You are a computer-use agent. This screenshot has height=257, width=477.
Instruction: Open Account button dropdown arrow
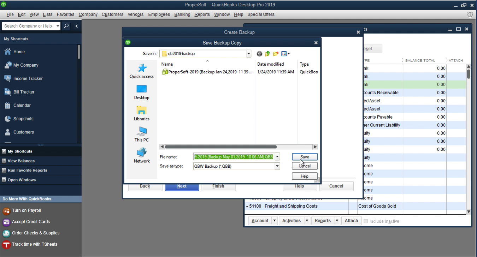tap(275, 221)
